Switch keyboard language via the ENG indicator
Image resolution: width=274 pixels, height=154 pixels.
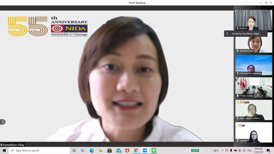click(249, 150)
